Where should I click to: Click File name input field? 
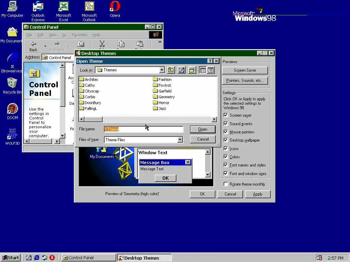pyautogui.click(x=144, y=129)
